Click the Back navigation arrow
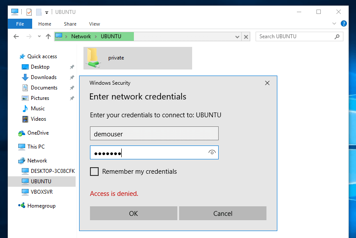Image resolution: width=356 pixels, height=238 pixels. 16,36
